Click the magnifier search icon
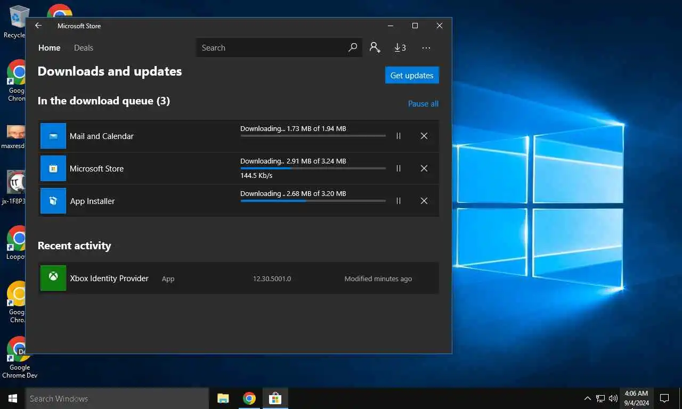The image size is (682, 409). (353, 47)
